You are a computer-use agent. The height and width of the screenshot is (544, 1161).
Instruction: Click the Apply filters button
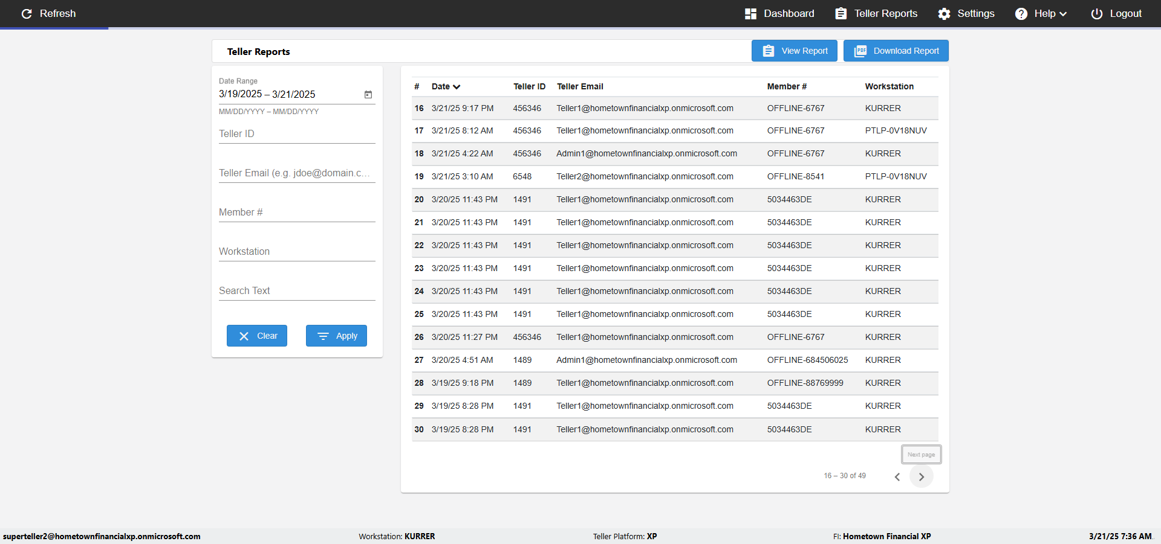tap(336, 336)
